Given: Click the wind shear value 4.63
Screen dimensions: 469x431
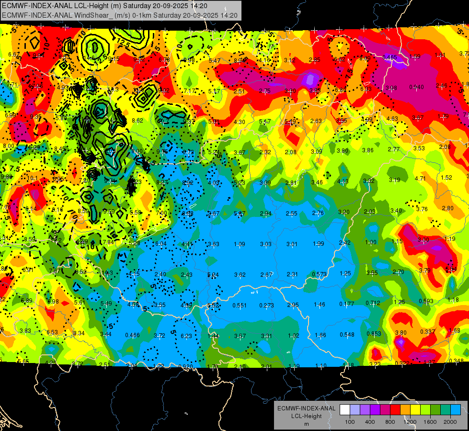Looking at the screenshot, I should click(x=392, y=118).
